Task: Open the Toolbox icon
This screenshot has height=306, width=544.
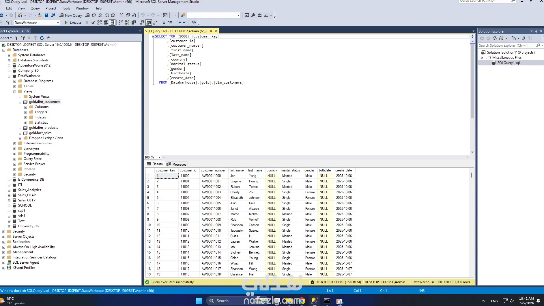Action: click(259, 15)
